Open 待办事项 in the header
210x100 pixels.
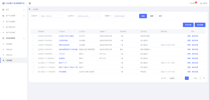(193, 3)
